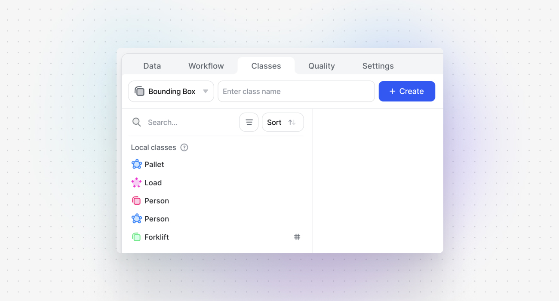The width and height of the screenshot is (559, 301).
Task: Open the Sort options button
Action: [283, 122]
